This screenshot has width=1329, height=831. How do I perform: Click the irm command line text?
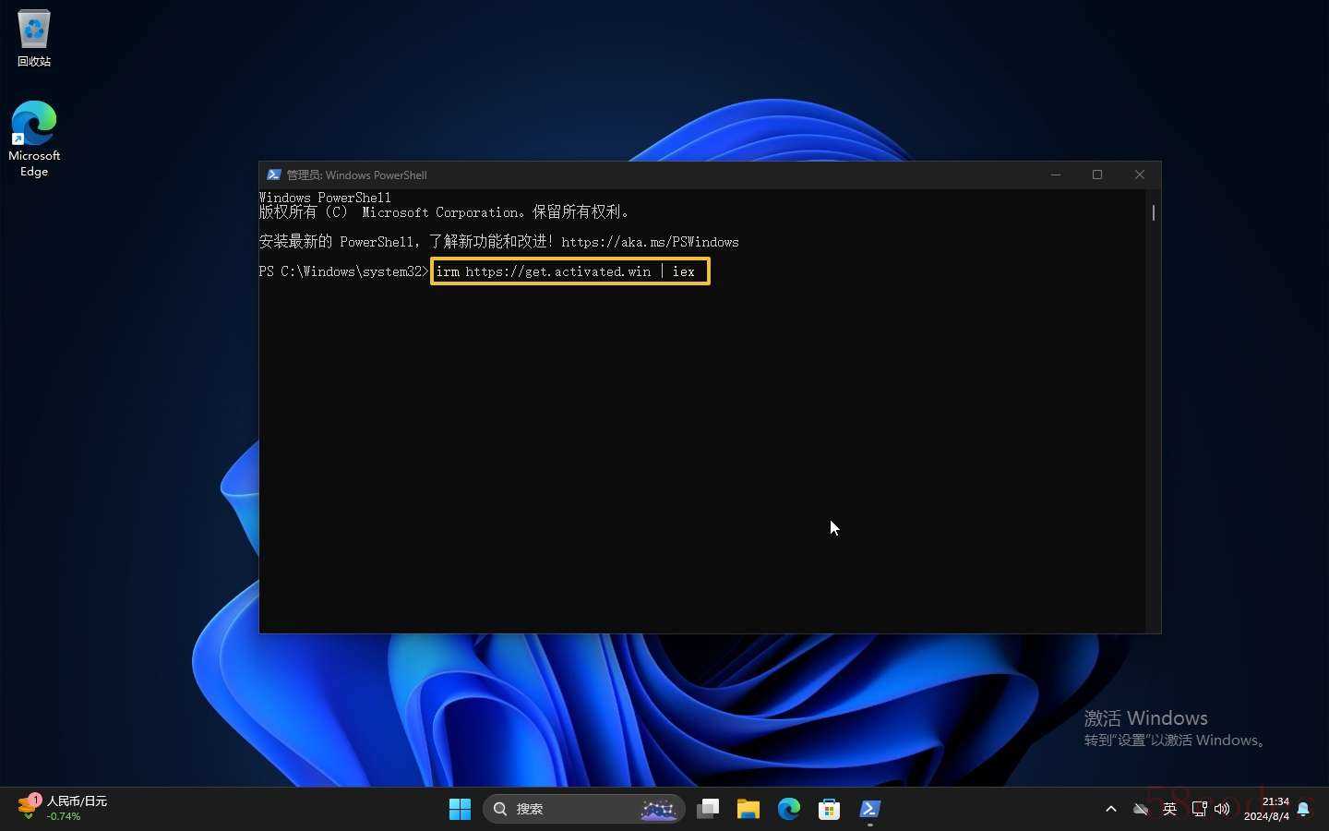click(565, 271)
